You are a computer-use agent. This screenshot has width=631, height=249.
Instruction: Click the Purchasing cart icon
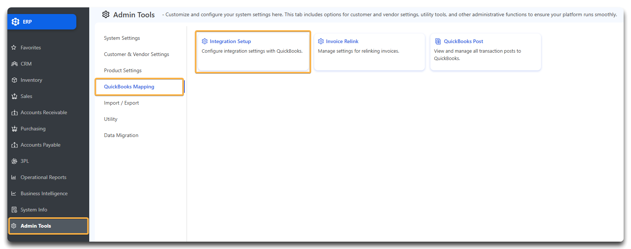(x=14, y=129)
